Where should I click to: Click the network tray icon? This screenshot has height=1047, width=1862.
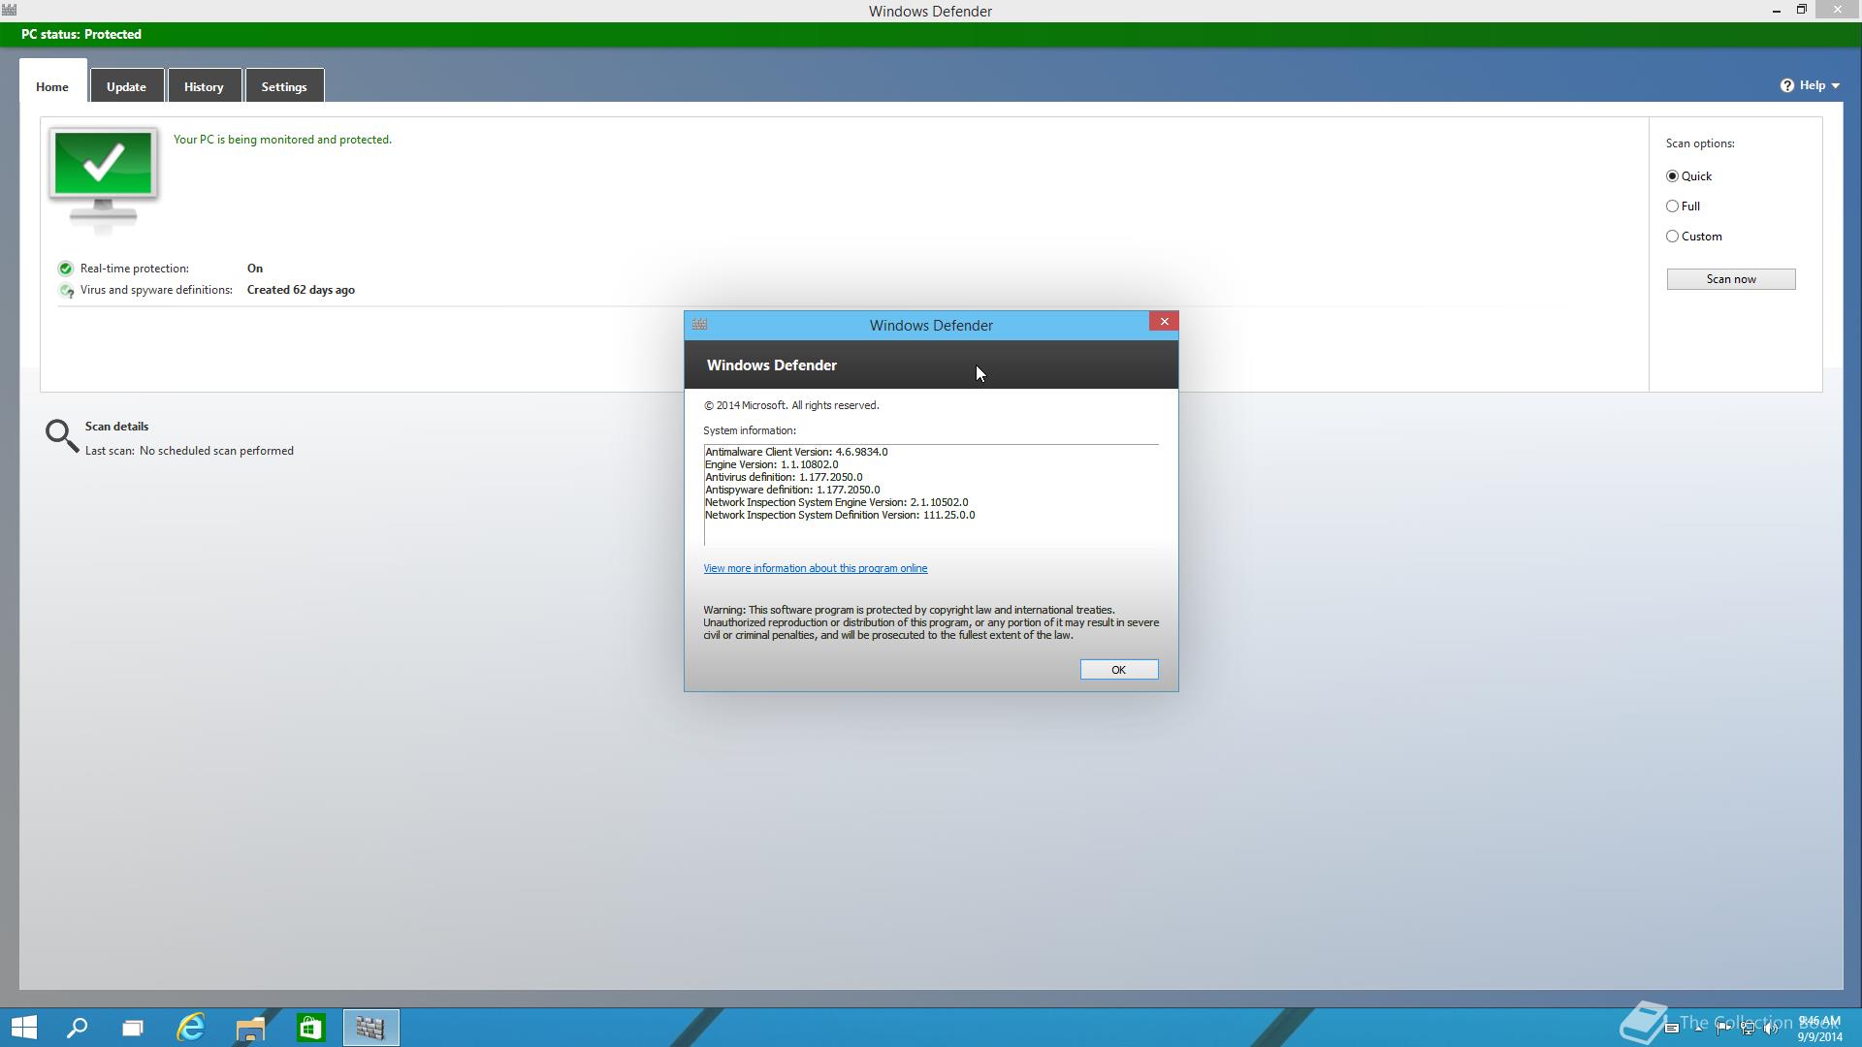click(x=1749, y=1029)
